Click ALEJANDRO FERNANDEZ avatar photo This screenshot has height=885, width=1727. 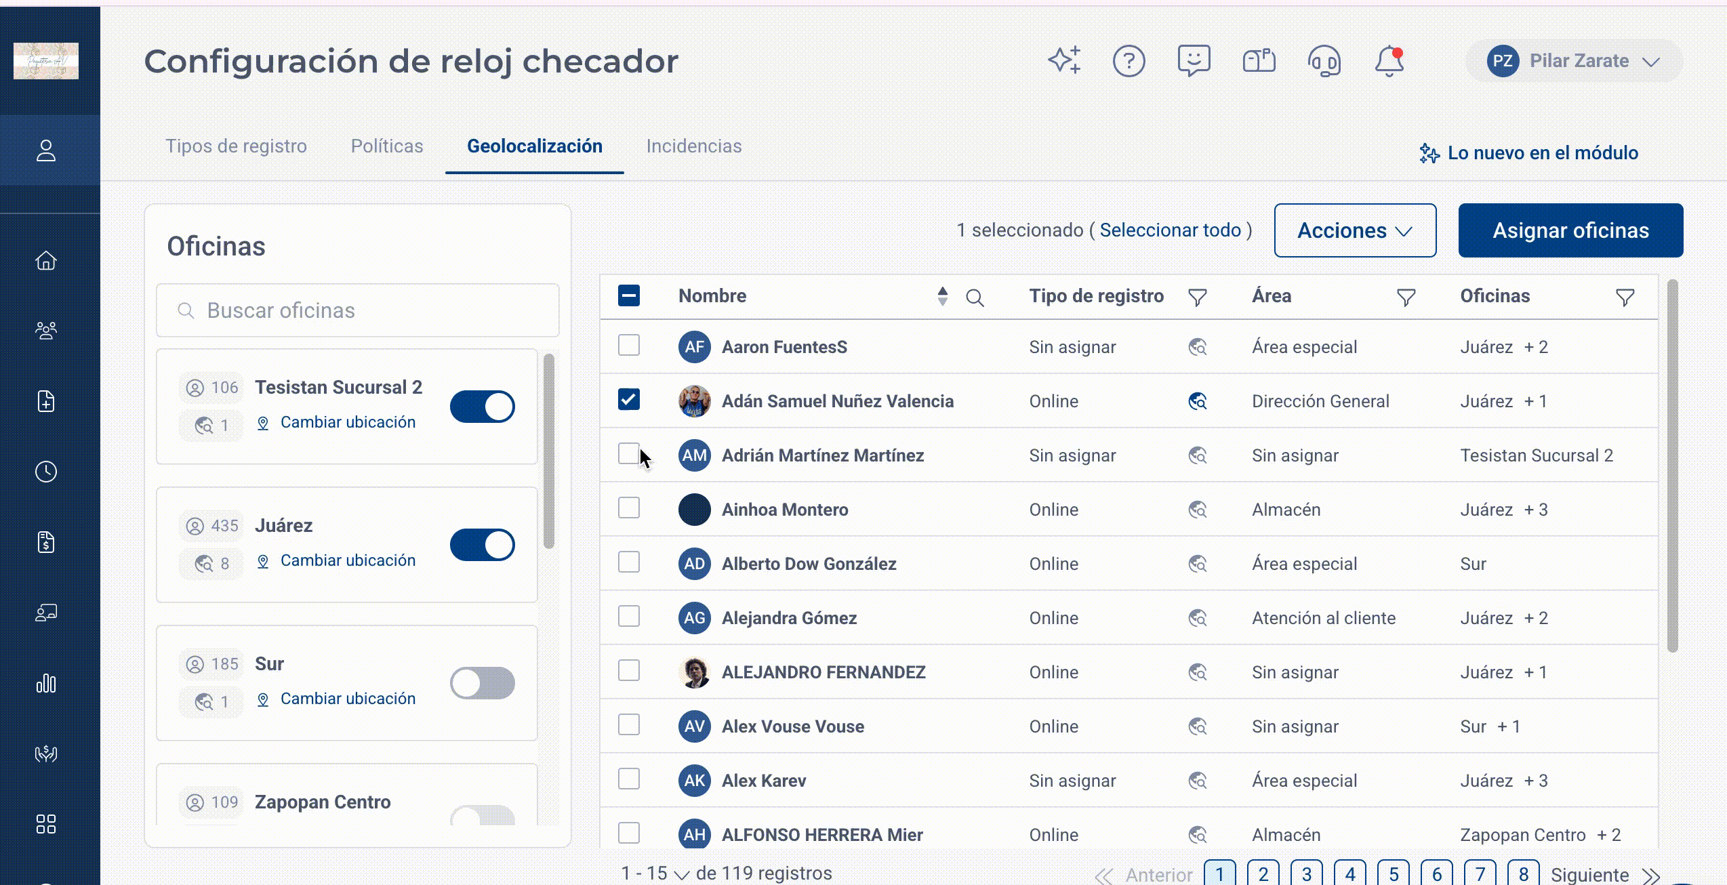tap(694, 672)
